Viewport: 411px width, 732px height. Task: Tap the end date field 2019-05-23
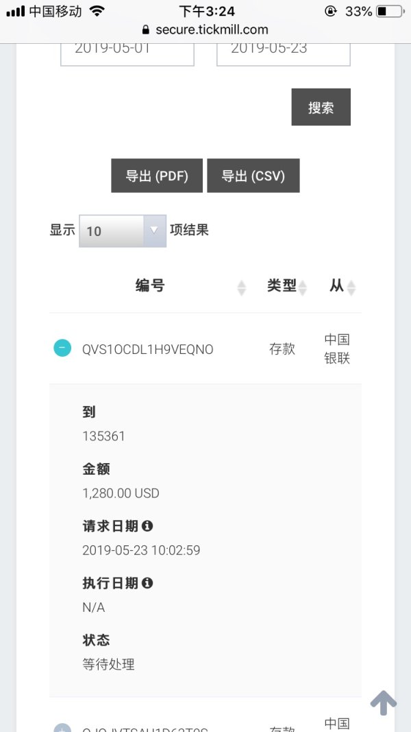coord(283,49)
